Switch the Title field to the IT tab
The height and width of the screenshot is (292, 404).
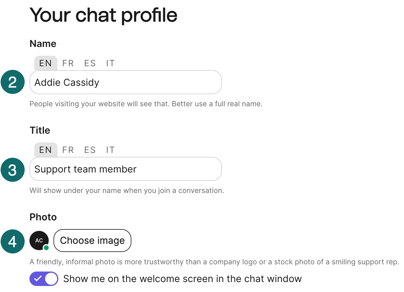tap(110, 150)
